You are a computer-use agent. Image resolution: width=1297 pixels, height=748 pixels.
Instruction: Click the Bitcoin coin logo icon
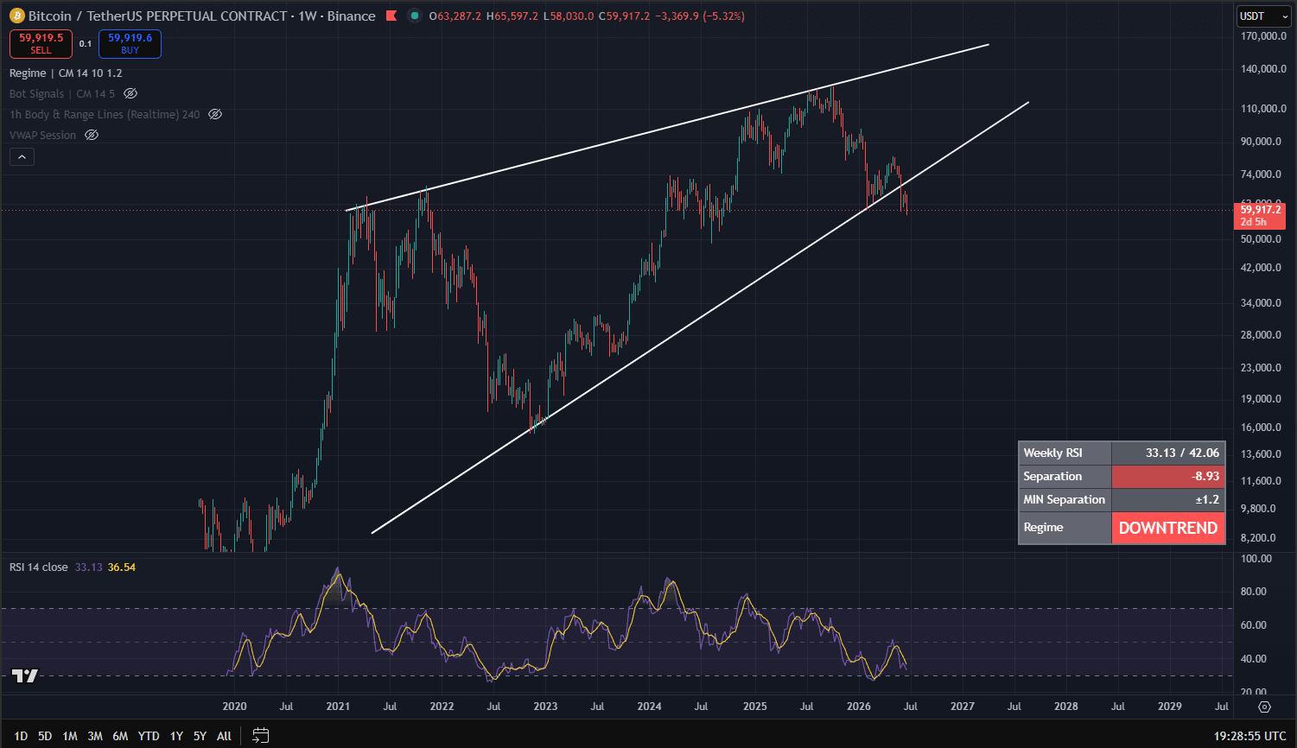pos(17,16)
